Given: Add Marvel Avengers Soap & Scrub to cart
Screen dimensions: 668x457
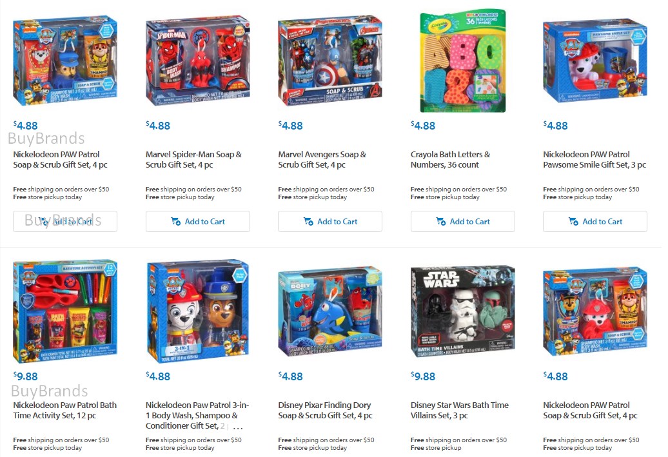Looking at the screenshot, I should pos(330,222).
